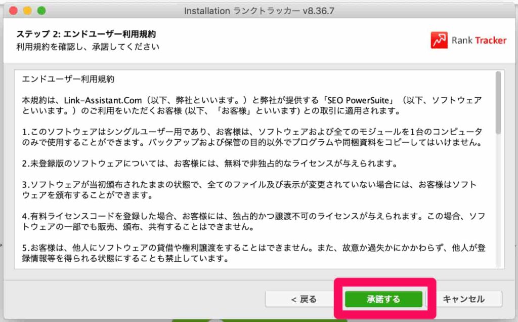
Task: Click clause 4 about 有料ライセンスコード
Action: 253,221
